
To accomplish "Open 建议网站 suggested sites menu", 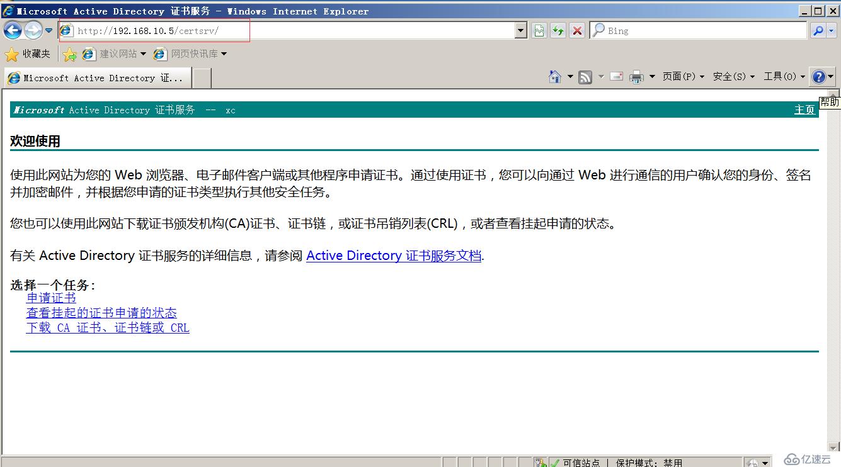I will [x=114, y=54].
